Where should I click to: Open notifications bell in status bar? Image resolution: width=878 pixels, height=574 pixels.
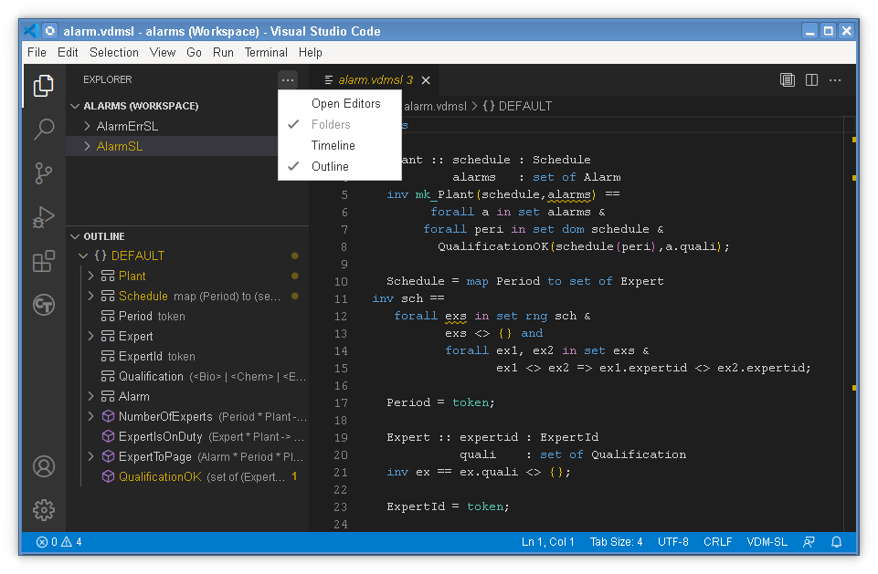point(836,542)
